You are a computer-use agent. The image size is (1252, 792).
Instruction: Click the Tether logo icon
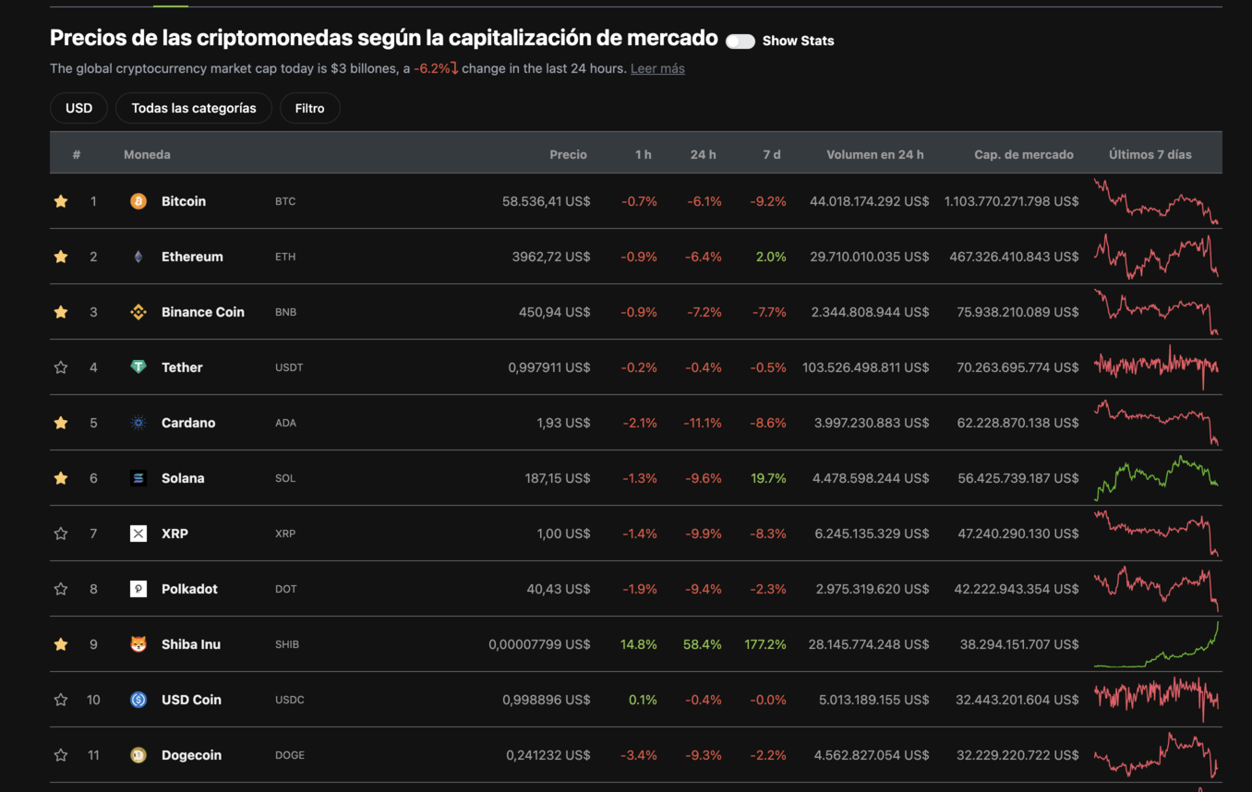point(138,367)
